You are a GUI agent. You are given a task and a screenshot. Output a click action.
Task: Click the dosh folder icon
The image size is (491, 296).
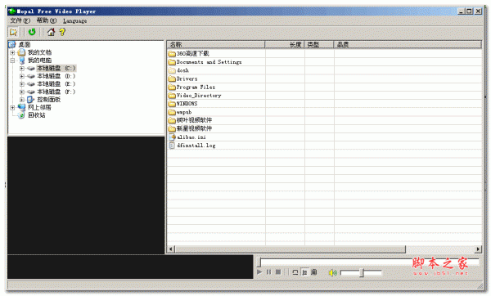(172, 70)
